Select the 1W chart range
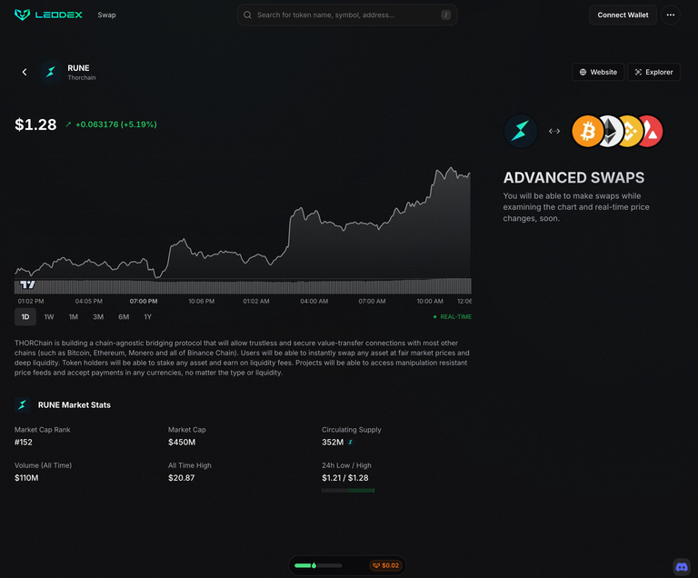The width and height of the screenshot is (698, 578). tap(49, 316)
